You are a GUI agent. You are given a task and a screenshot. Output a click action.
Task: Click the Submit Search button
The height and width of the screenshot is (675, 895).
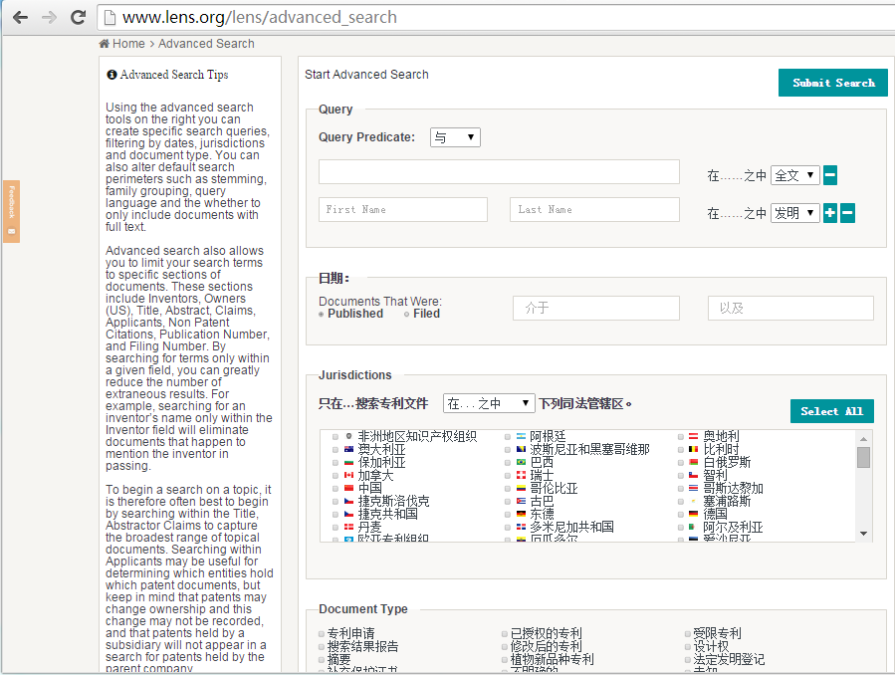coord(833,83)
